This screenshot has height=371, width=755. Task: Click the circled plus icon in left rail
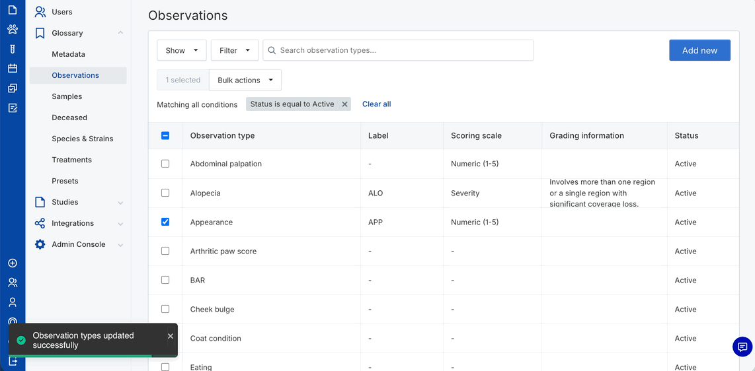[x=13, y=263]
